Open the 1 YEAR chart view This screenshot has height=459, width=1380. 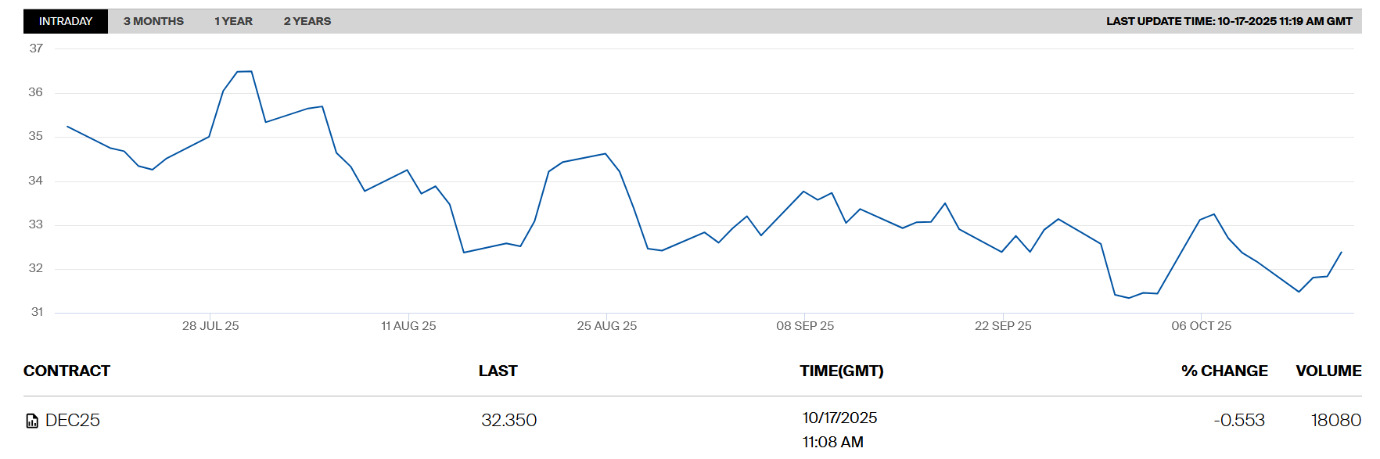(233, 21)
